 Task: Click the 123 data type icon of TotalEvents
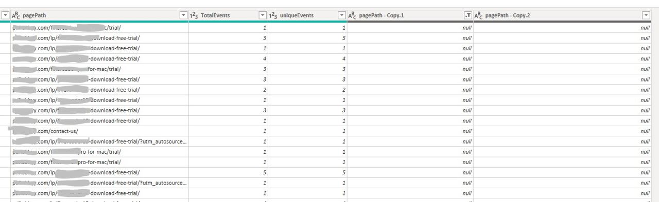[194, 16]
